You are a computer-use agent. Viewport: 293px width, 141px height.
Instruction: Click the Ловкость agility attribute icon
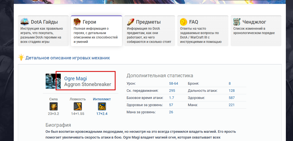(78, 106)
